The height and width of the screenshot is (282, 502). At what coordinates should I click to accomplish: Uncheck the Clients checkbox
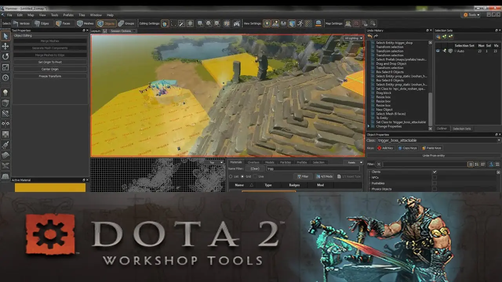(x=435, y=172)
